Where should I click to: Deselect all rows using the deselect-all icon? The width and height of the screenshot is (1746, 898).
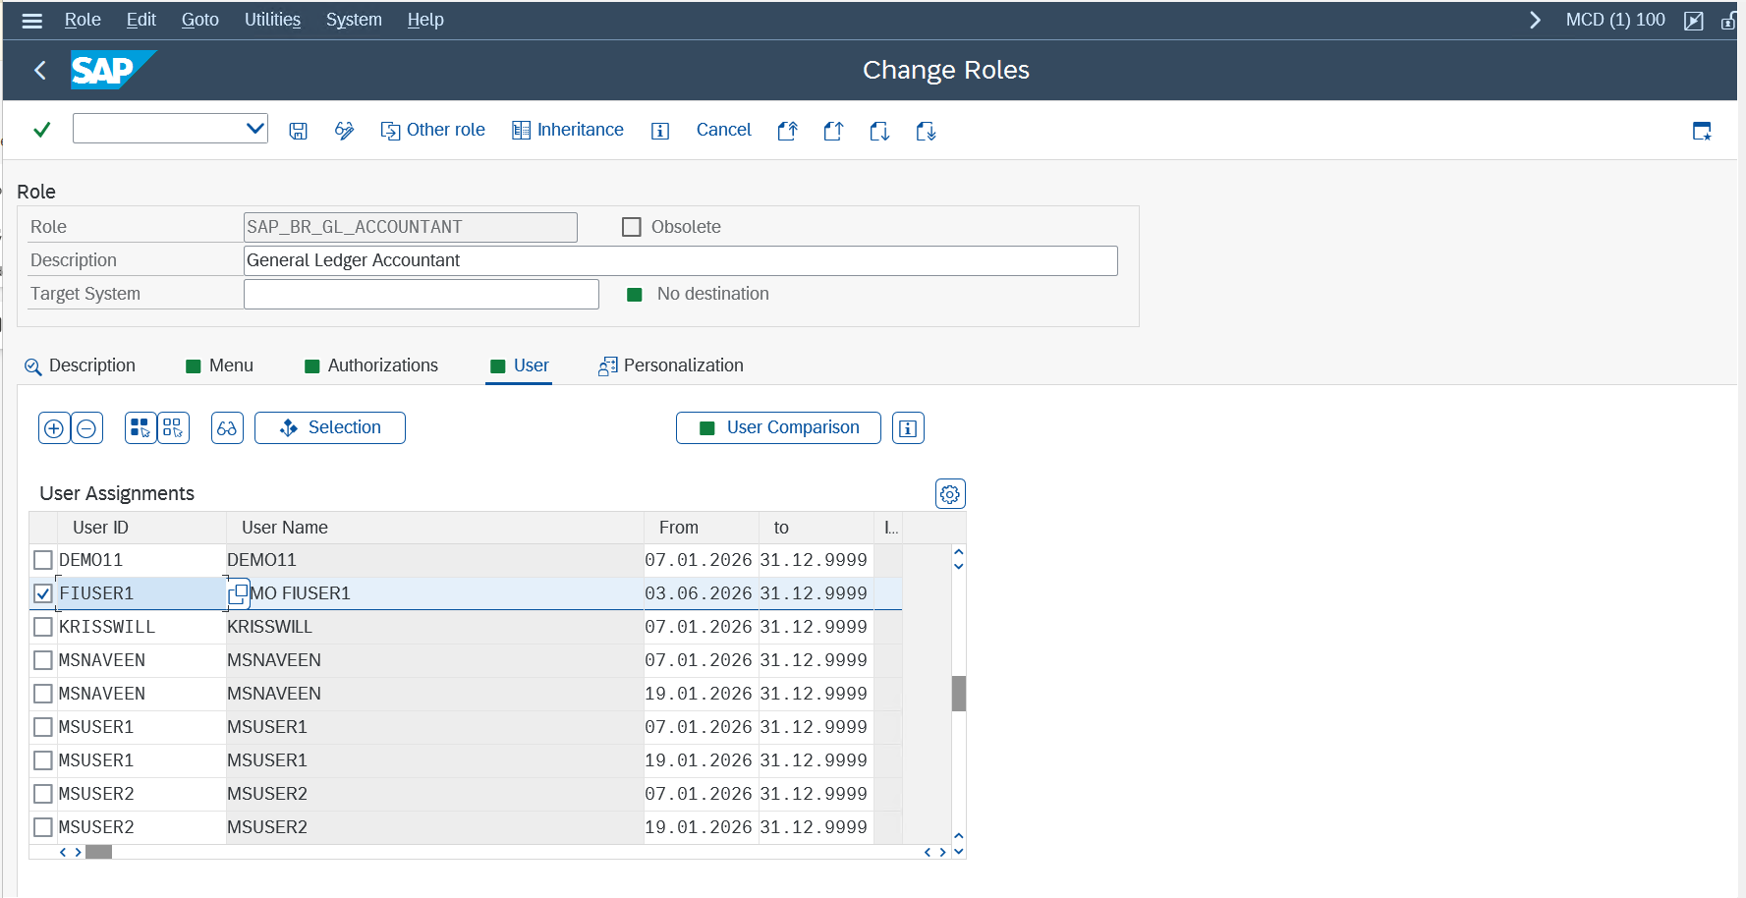[x=173, y=428]
